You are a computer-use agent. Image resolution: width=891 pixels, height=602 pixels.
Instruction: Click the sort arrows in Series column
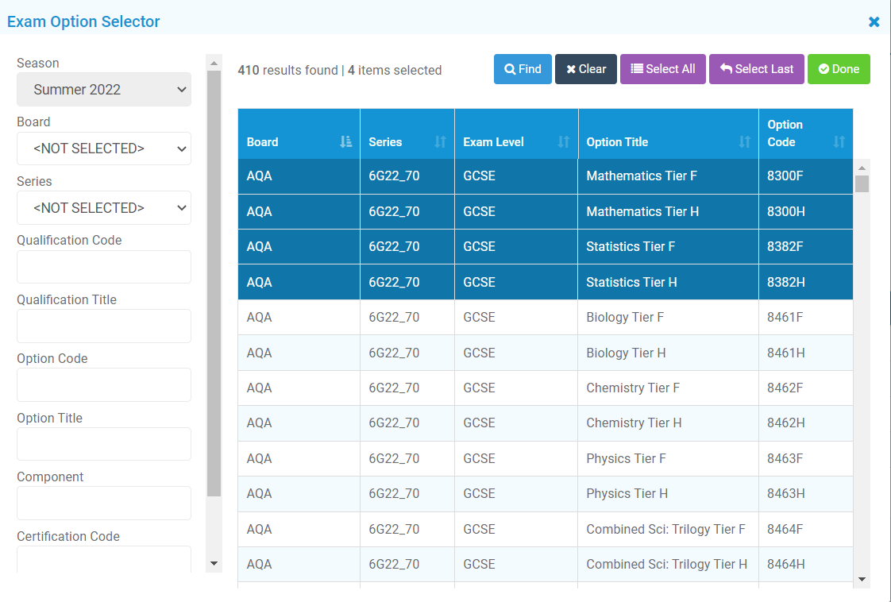440,142
